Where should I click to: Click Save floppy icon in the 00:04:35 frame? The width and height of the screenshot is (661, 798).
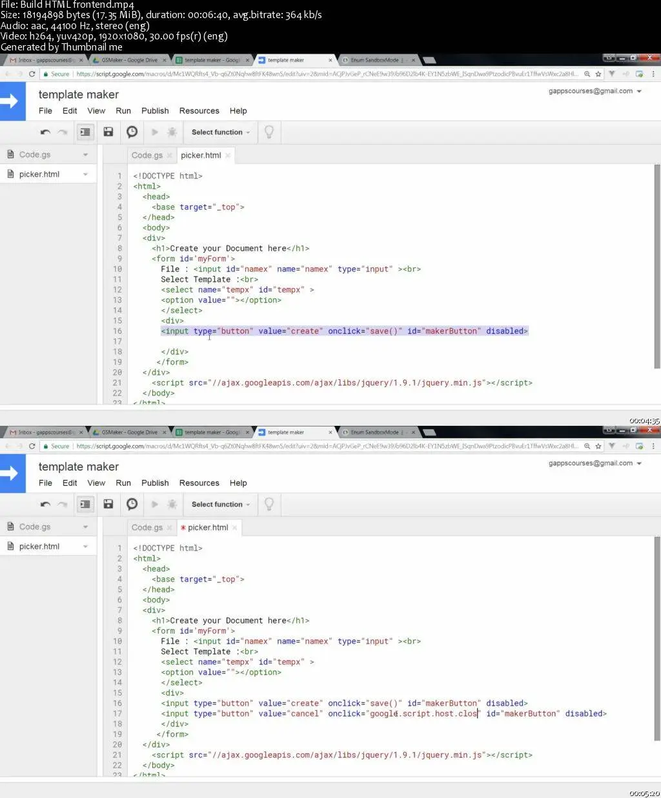point(108,132)
